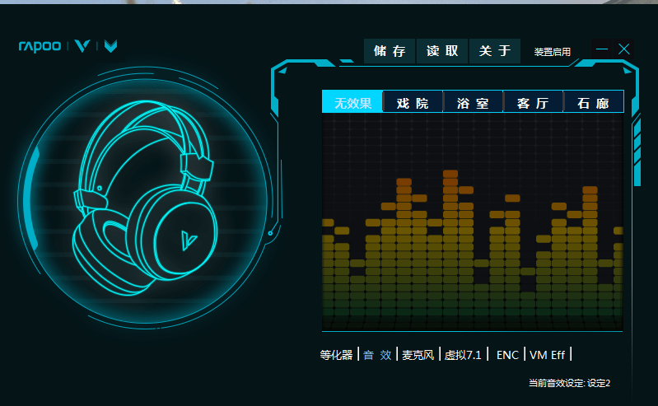Close the Rapoo headset window
The height and width of the screenshot is (406, 658).
point(623,49)
